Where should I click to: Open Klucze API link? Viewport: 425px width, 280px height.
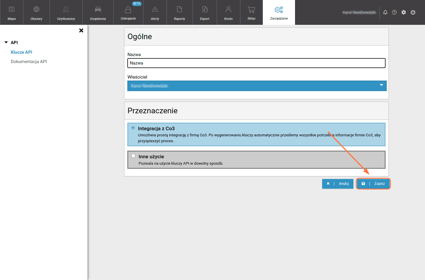tap(21, 52)
